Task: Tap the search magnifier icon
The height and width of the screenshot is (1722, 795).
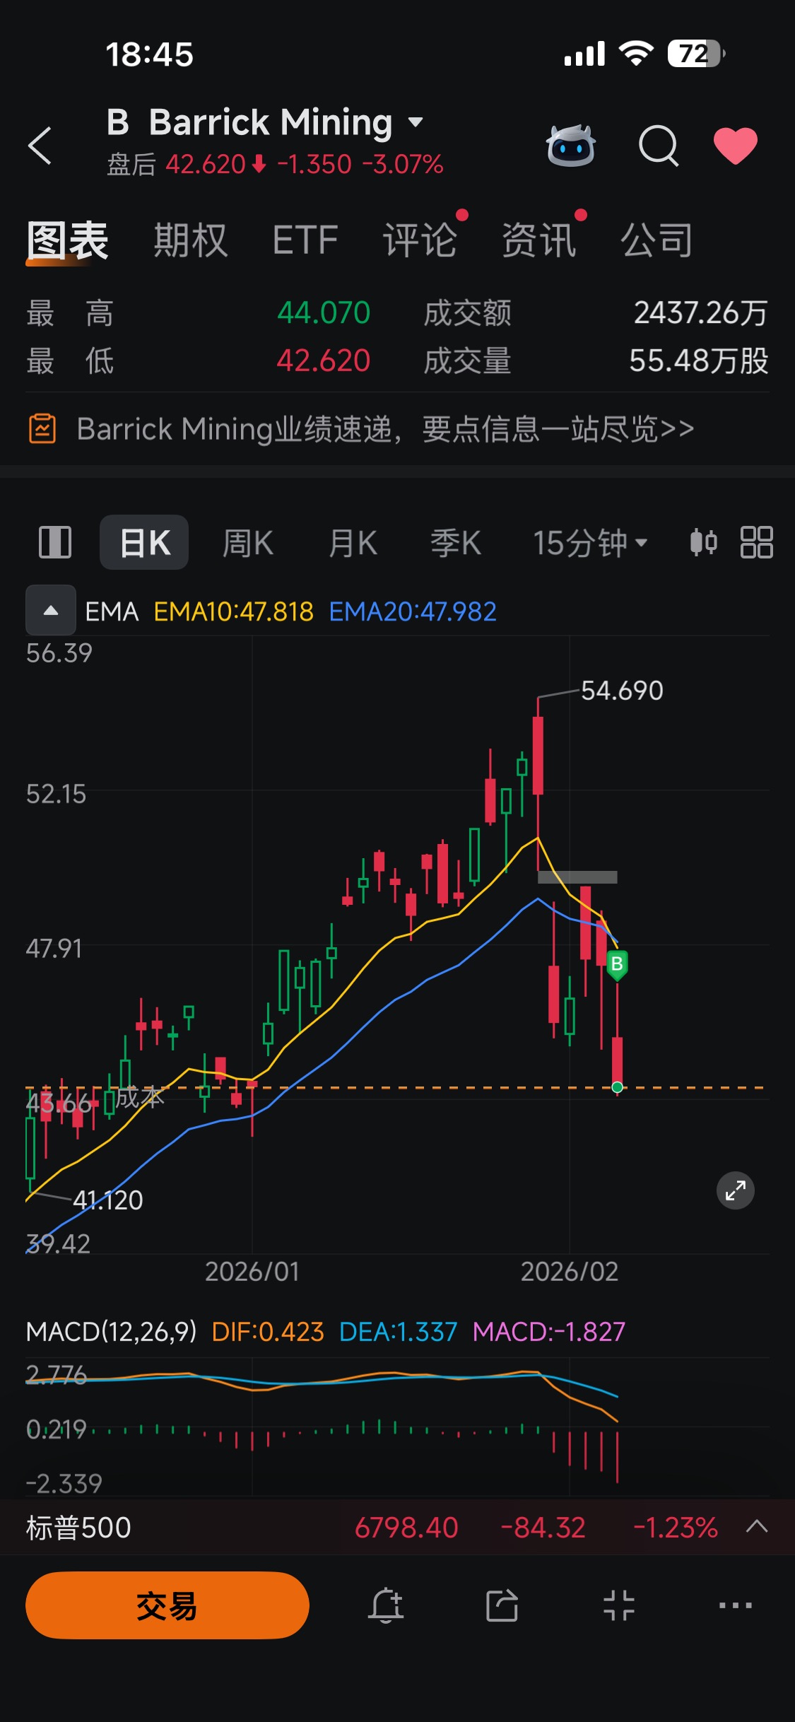Action: [x=659, y=146]
